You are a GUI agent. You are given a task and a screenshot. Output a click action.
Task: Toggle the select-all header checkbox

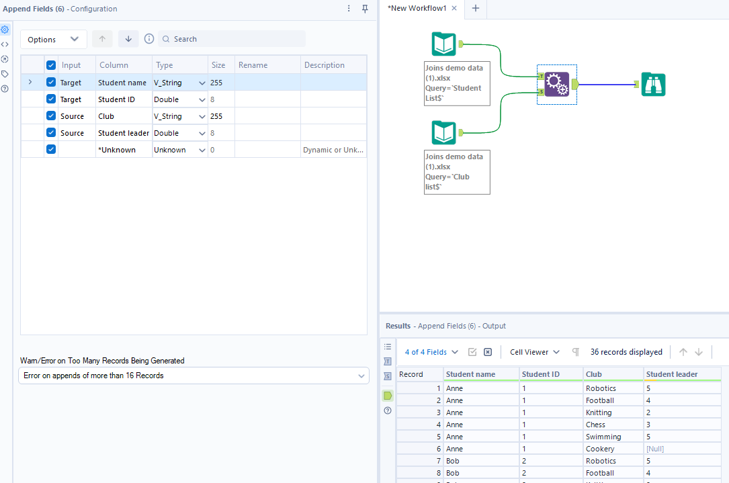[x=51, y=65]
